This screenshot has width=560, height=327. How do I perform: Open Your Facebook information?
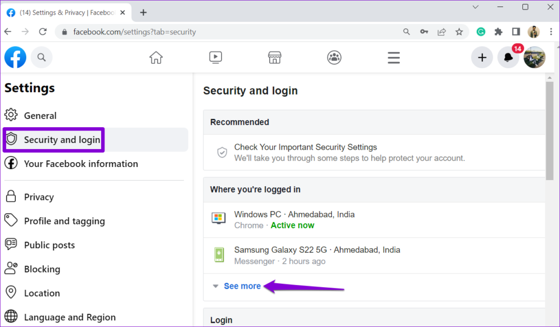coord(80,163)
